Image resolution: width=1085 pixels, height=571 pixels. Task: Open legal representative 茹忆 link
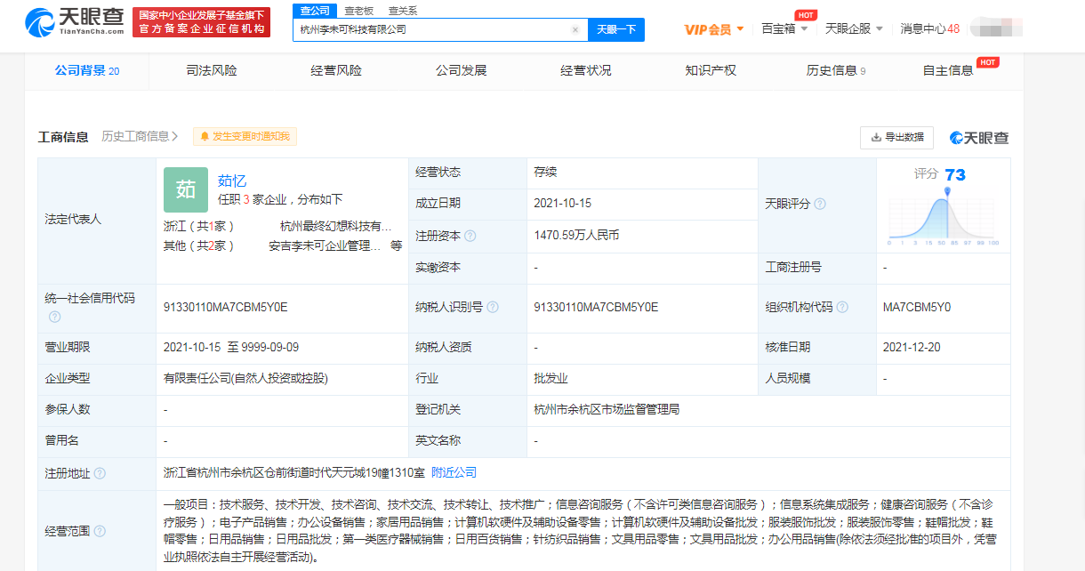click(x=232, y=181)
